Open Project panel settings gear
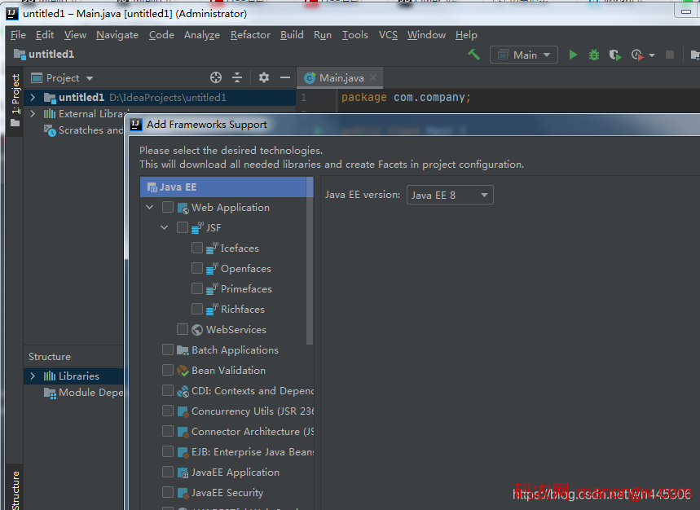 tap(263, 77)
